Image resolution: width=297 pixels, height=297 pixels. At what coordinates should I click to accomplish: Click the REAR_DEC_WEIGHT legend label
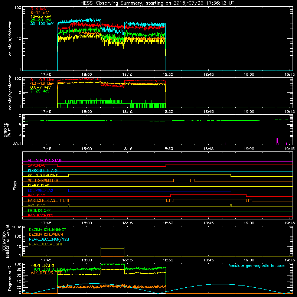pyautogui.click(x=46, y=244)
